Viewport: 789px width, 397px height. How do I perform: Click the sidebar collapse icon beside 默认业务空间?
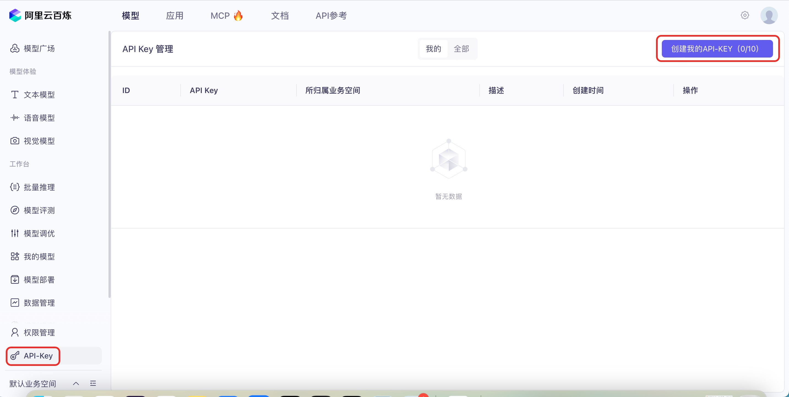(x=93, y=383)
